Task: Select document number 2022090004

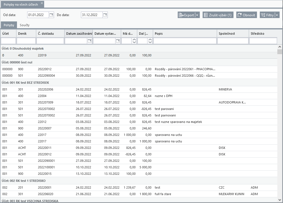Action: (46, 76)
